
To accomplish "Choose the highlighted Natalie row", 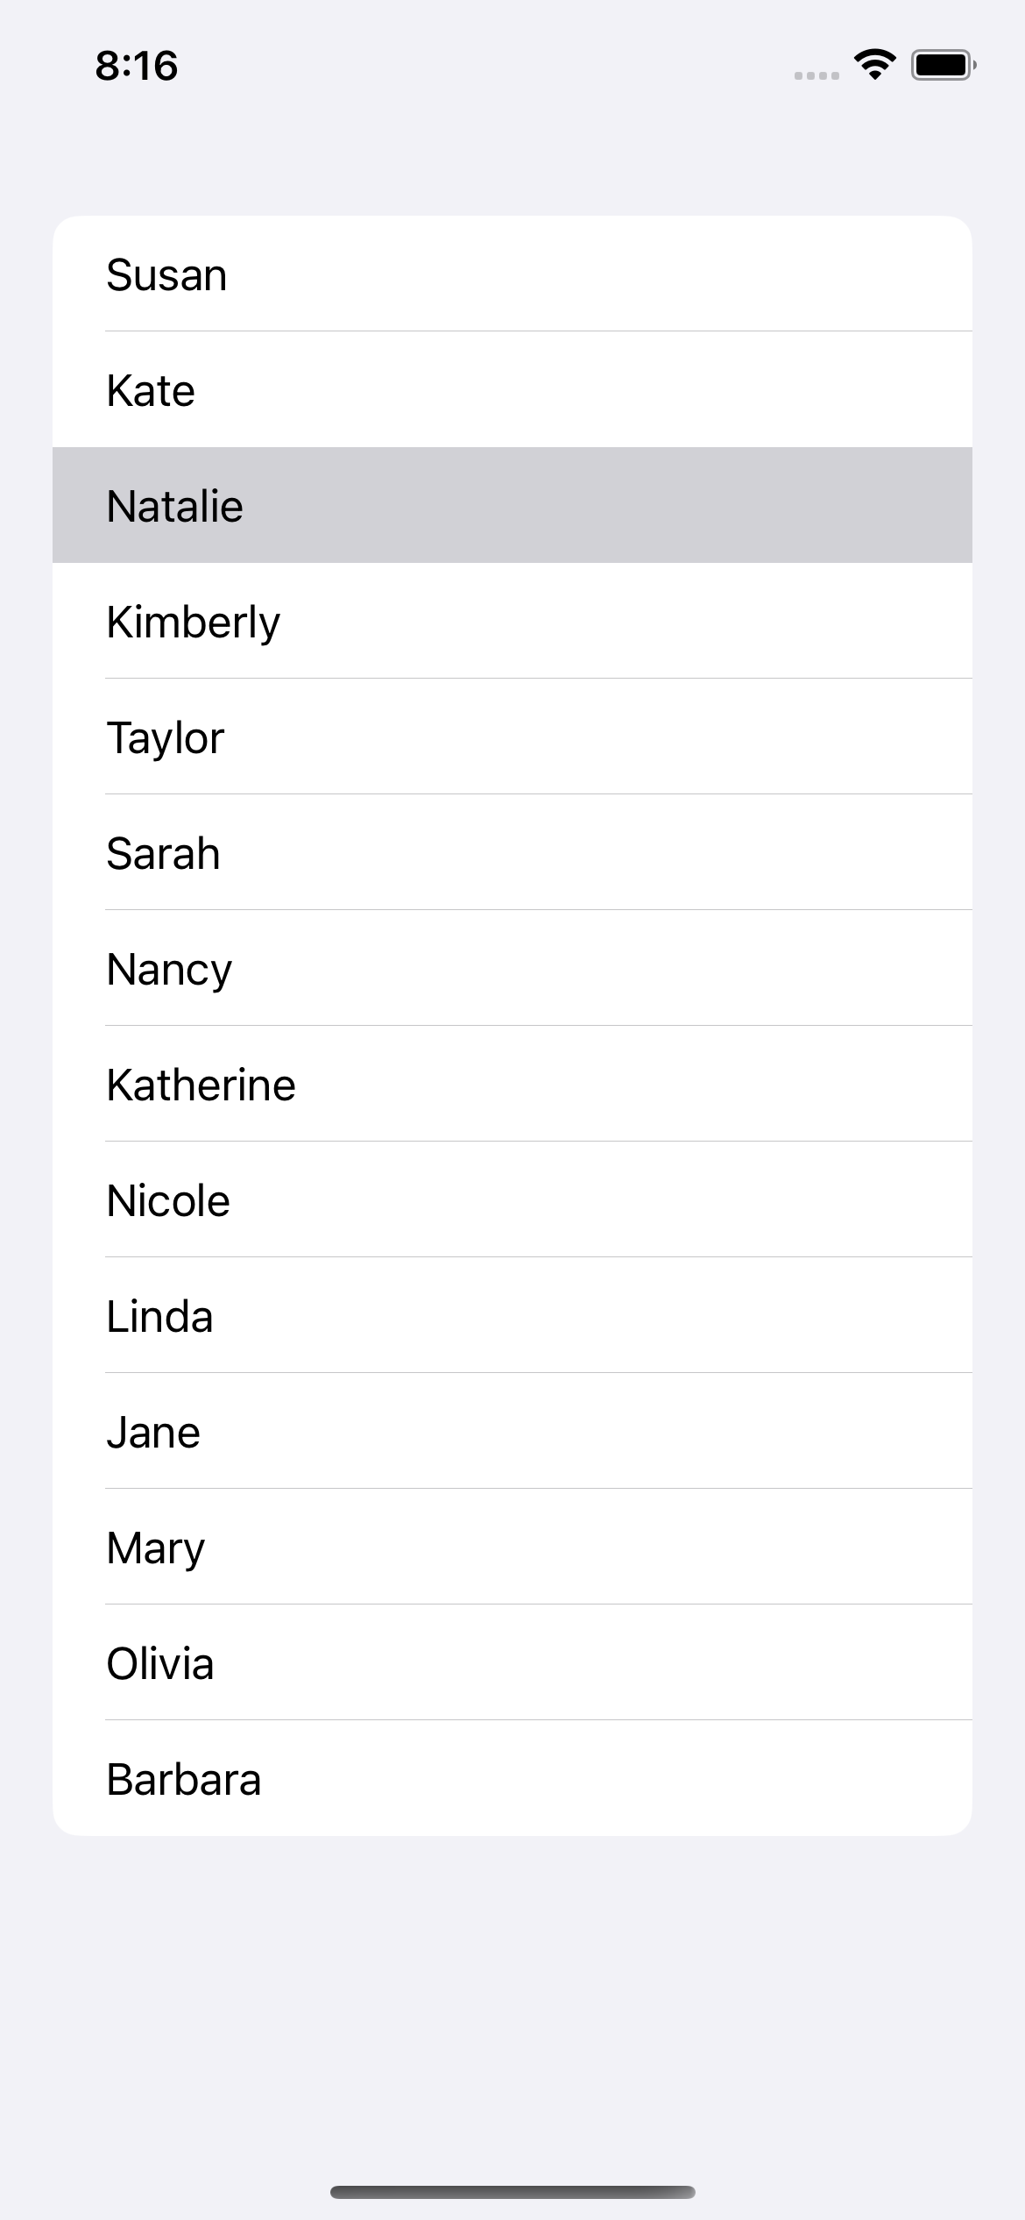I will coord(512,506).
